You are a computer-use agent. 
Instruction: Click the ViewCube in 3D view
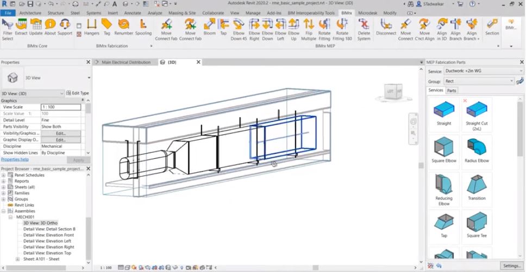pyautogui.click(x=393, y=92)
